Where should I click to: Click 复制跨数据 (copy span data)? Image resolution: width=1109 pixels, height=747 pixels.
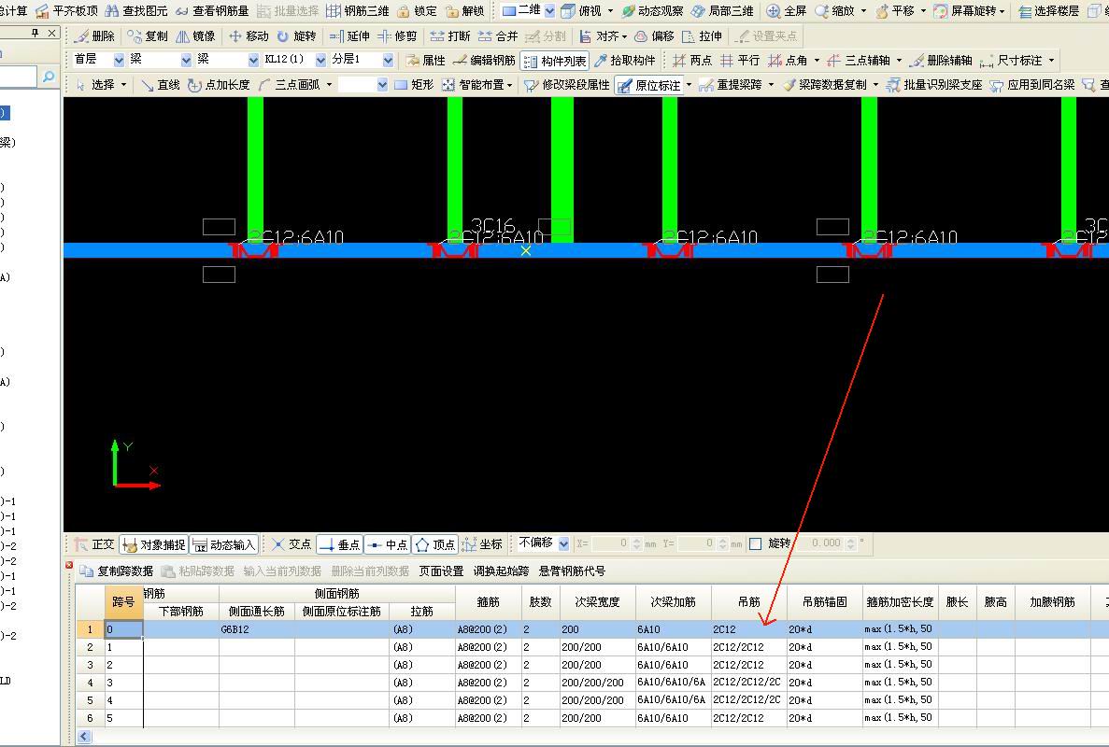tap(117, 571)
